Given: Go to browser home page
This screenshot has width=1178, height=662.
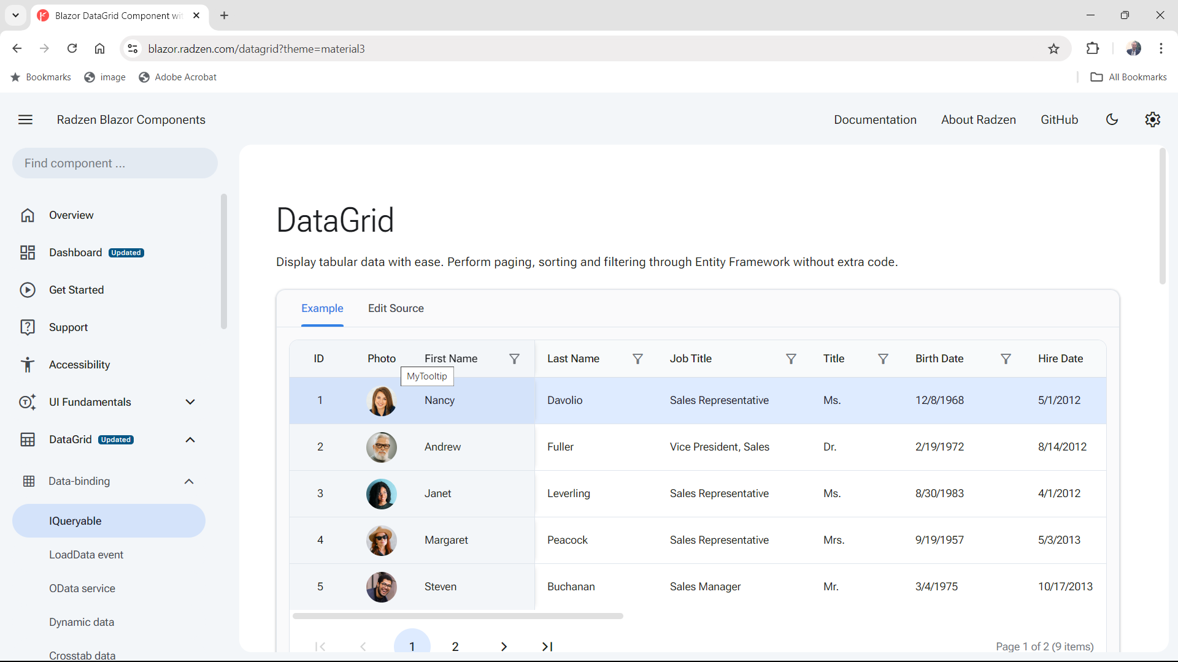Looking at the screenshot, I should 99,48.
